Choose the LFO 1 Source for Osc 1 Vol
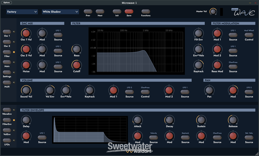Viewport: 259px width, 156px height. (x=58, y=35)
